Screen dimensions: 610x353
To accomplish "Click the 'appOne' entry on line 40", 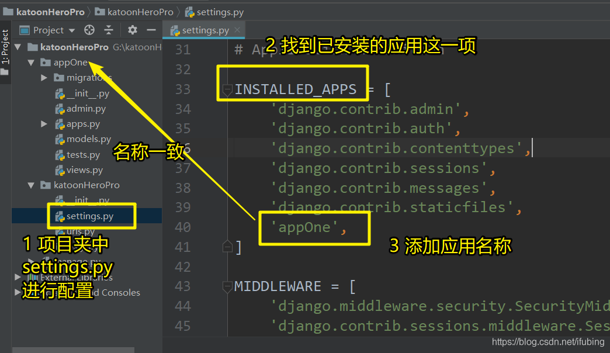I will (x=304, y=227).
